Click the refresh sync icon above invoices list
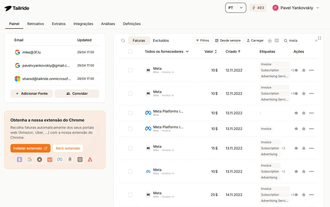Screen dimensions: 330x207 pyautogui.click(x=123, y=40)
